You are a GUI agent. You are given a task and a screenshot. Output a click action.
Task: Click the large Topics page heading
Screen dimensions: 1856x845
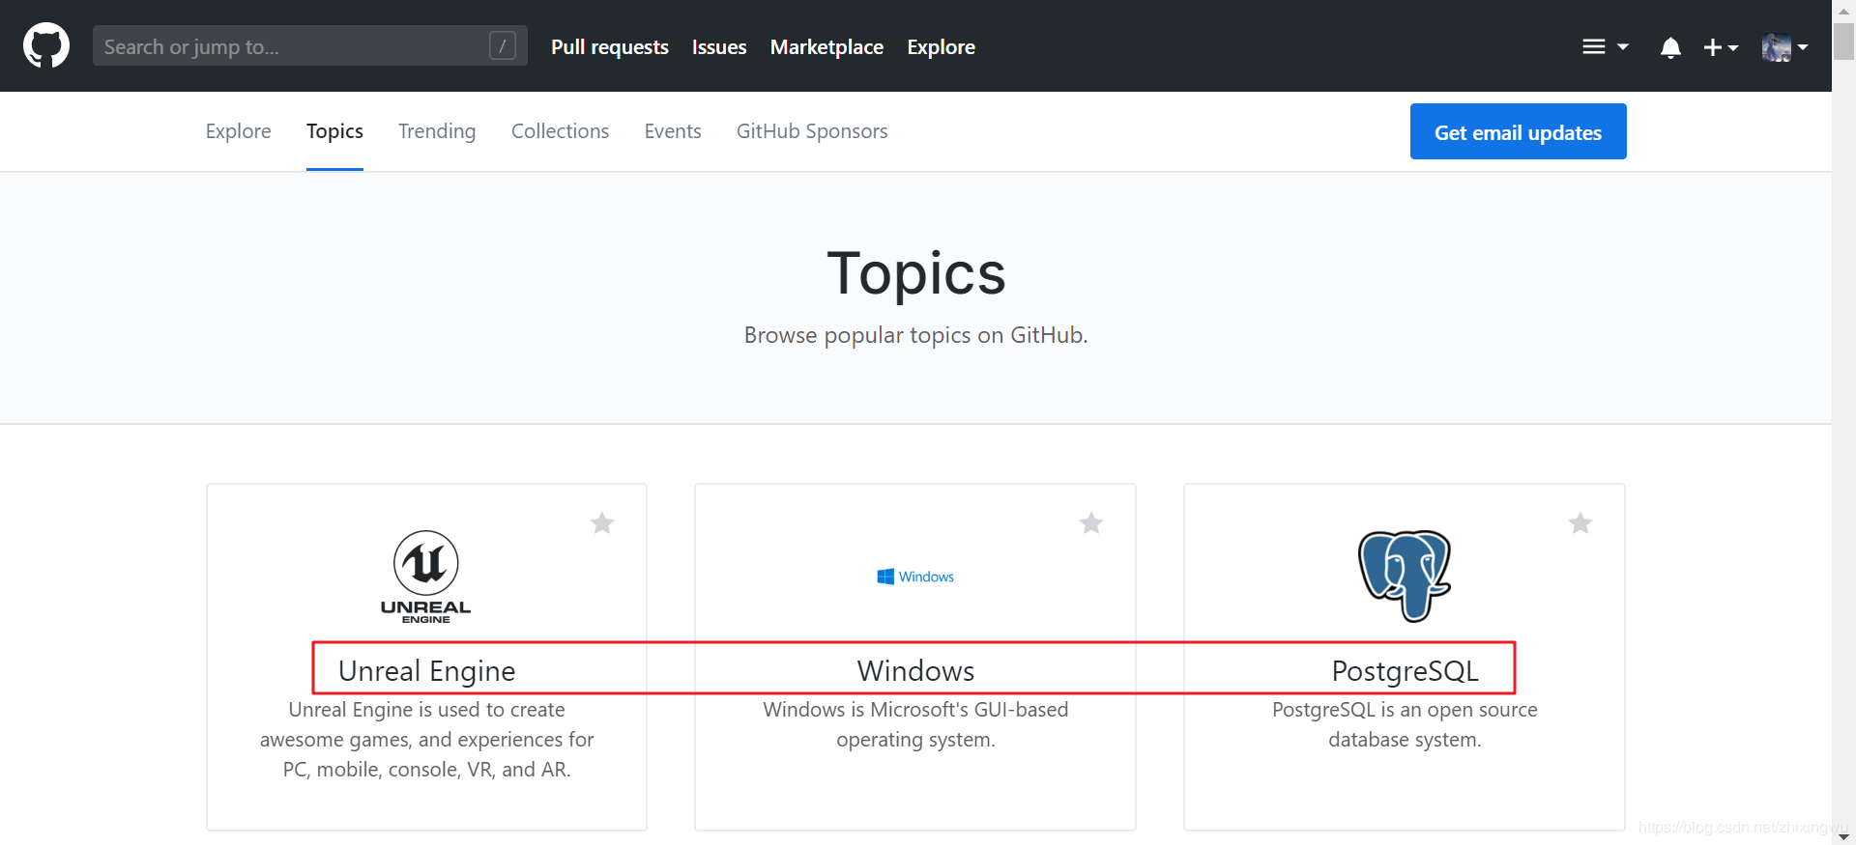coord(915,273)
